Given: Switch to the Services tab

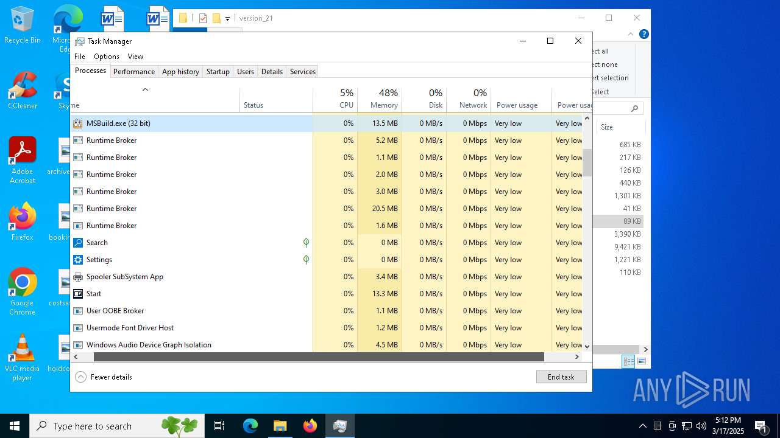Looking at the screenshot, I should (303, 72).
